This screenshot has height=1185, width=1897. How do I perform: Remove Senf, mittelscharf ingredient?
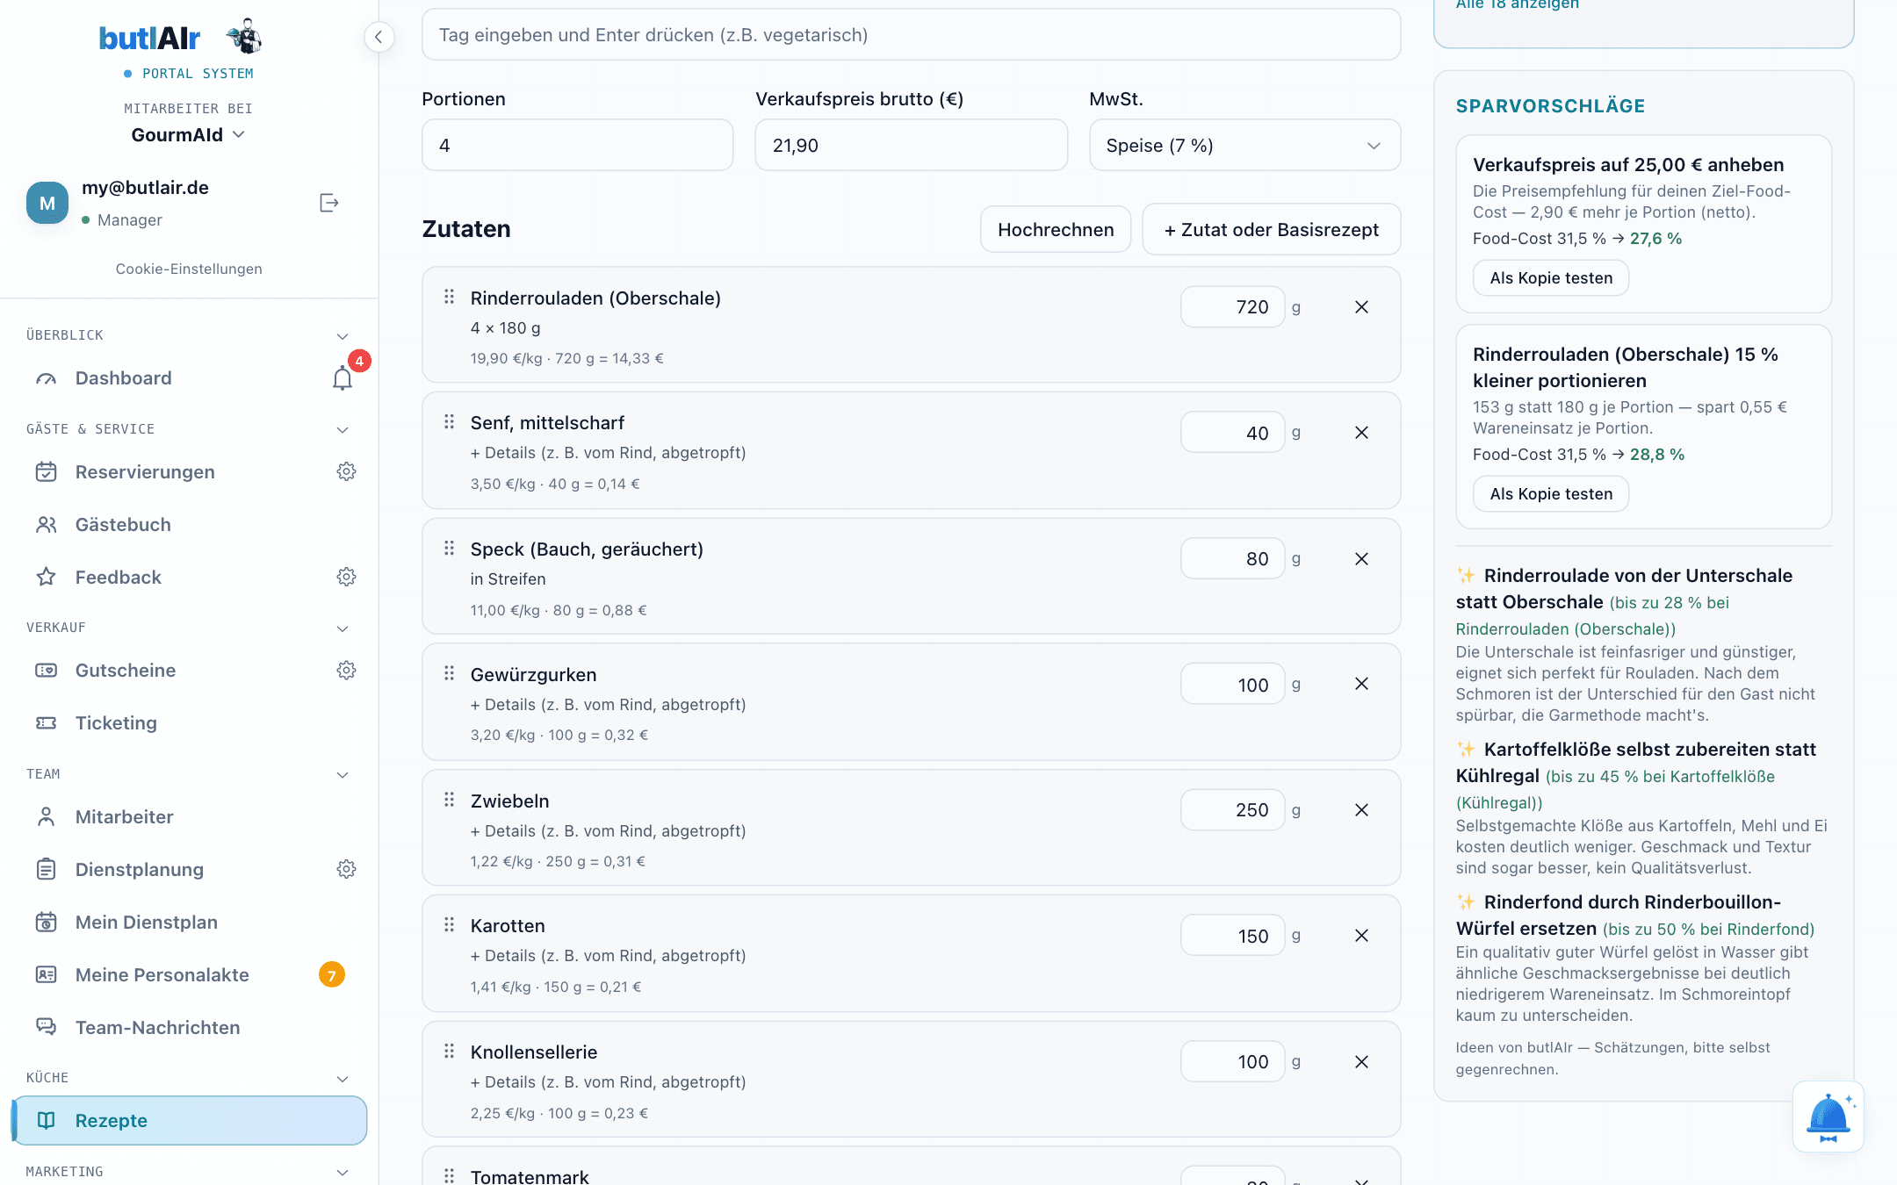(1361, 433)
